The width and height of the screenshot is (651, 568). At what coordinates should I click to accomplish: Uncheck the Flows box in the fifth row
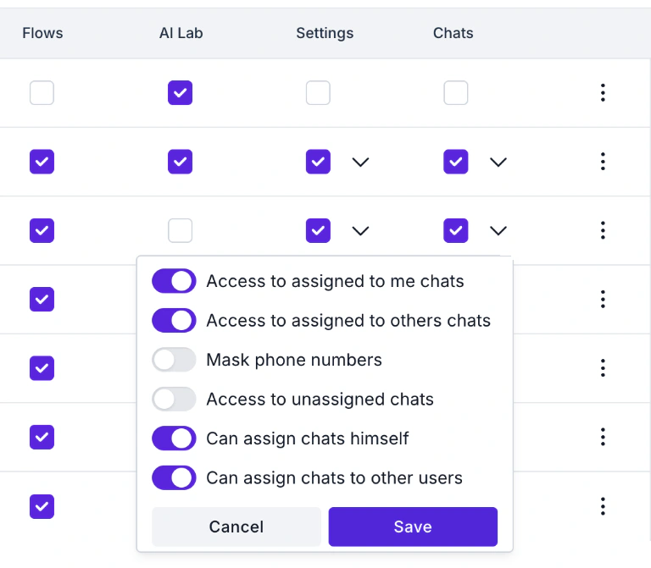[42, 367]
